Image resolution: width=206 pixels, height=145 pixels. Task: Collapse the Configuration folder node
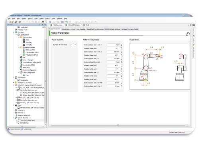coord(19,37)
